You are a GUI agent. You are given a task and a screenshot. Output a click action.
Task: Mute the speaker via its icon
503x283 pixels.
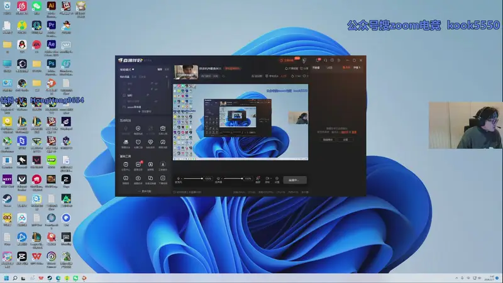click(218, 179)
